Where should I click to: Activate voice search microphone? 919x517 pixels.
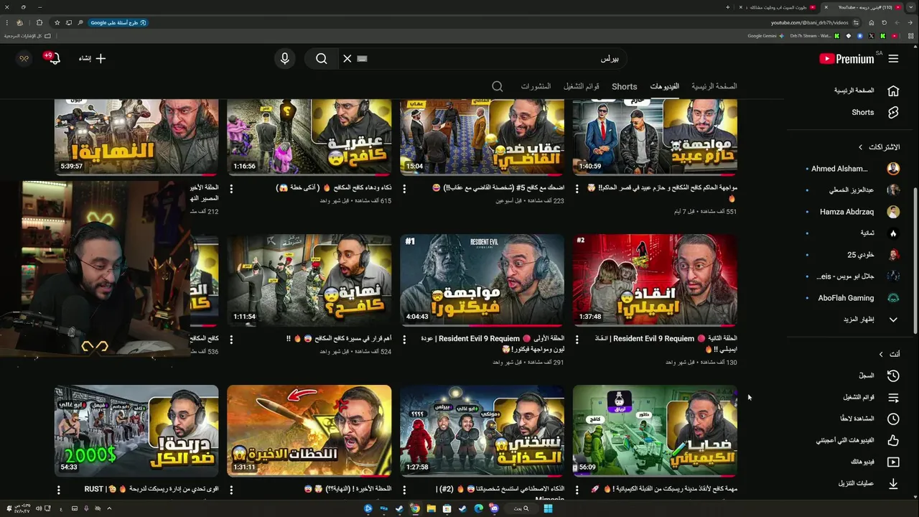[285, 59]
